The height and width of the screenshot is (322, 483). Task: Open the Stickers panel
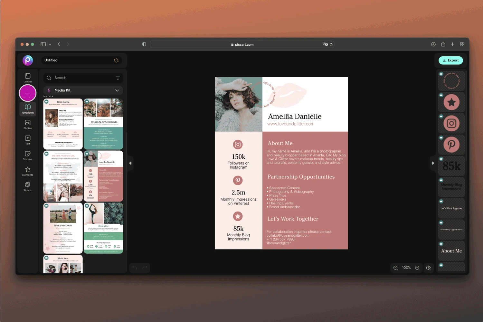[x=27, y=155]
